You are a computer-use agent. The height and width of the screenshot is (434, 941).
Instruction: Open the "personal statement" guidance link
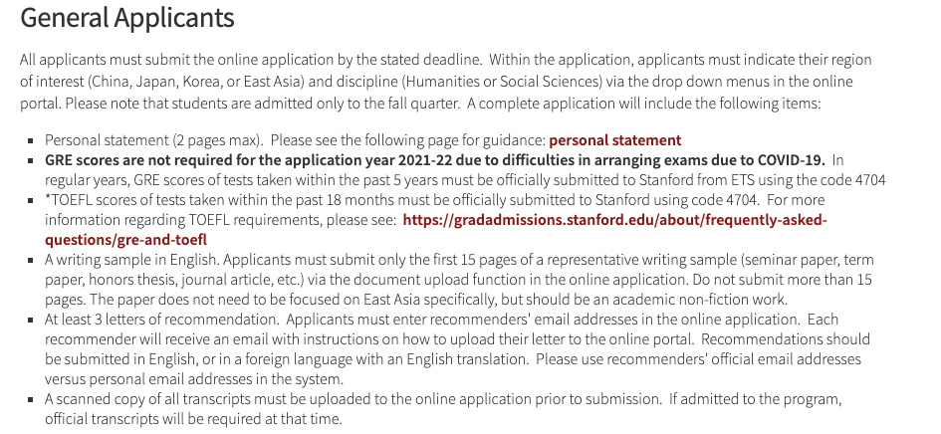[x=614, y=140]
